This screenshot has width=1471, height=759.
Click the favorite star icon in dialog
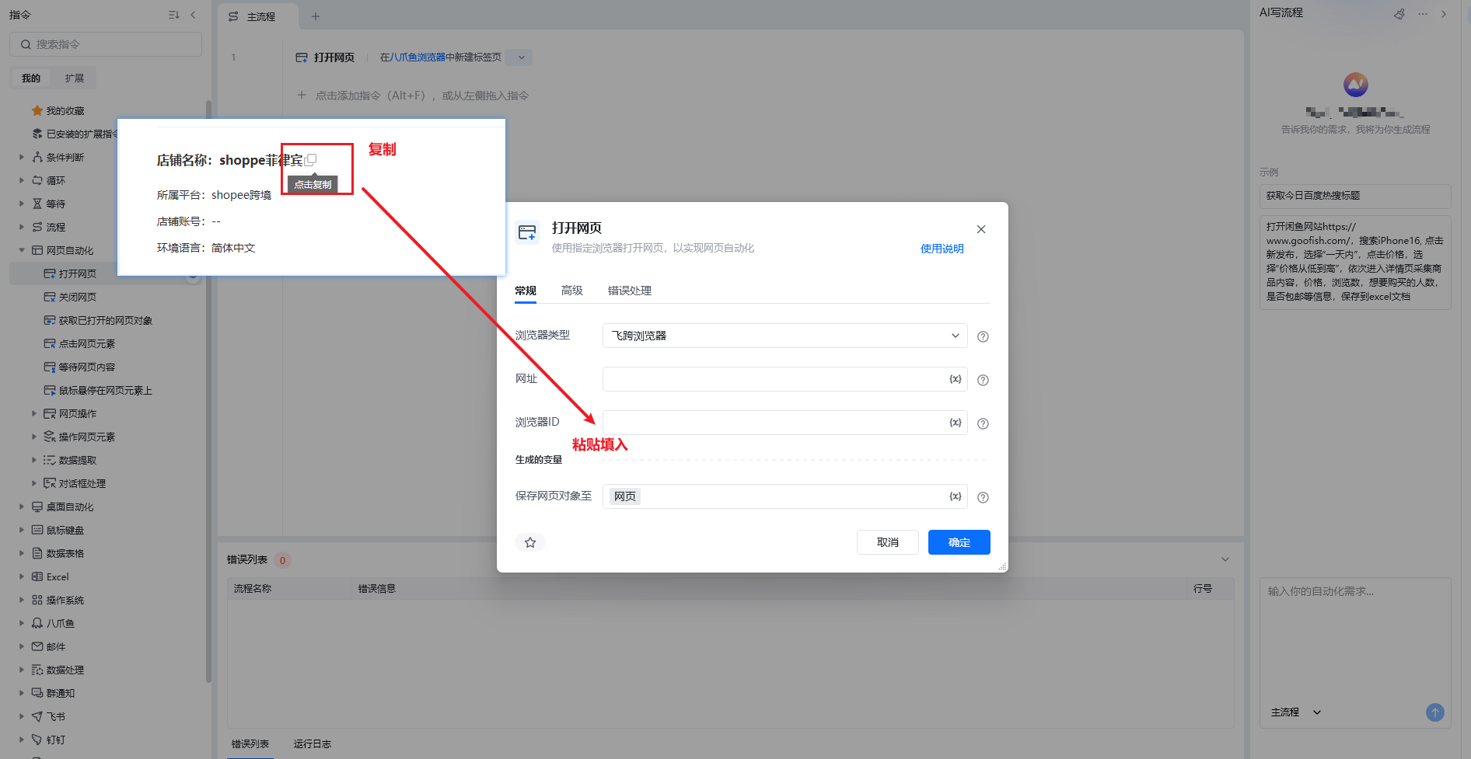tap(530, 542)
